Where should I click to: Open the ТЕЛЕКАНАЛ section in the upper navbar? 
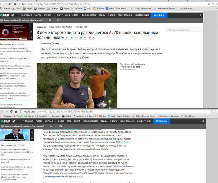point(27,15)
